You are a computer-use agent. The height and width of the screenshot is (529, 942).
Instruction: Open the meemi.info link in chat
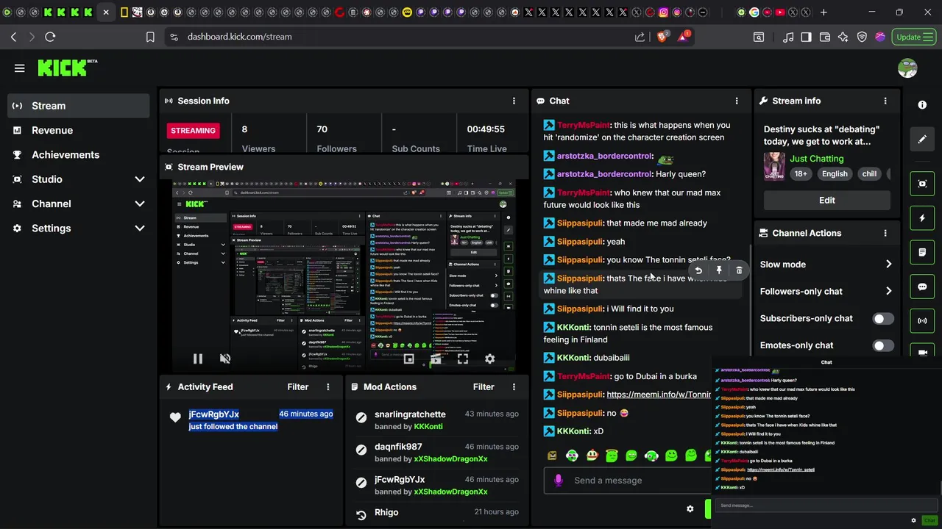[x=658, y=395]
